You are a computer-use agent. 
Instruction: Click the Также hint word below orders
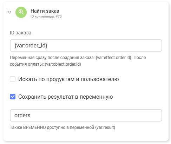(x=16, y=127)
